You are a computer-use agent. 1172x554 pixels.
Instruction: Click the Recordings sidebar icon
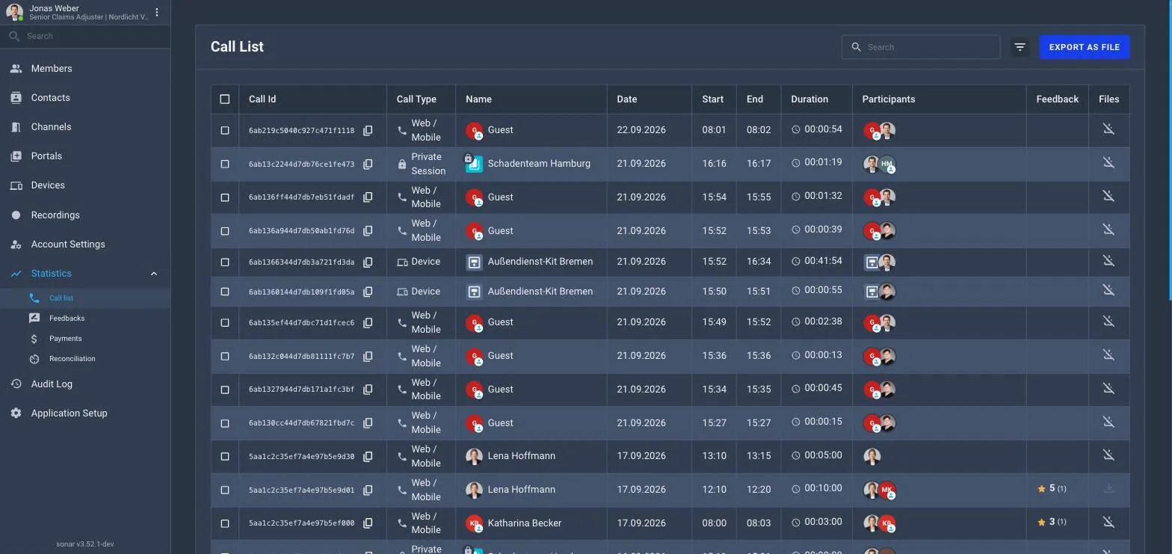click(x=16, y=215)
